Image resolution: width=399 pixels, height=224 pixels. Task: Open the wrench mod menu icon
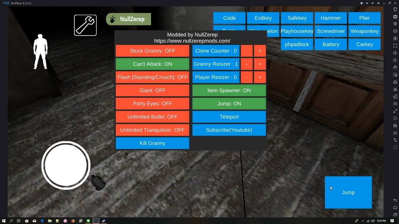point(85,25)
